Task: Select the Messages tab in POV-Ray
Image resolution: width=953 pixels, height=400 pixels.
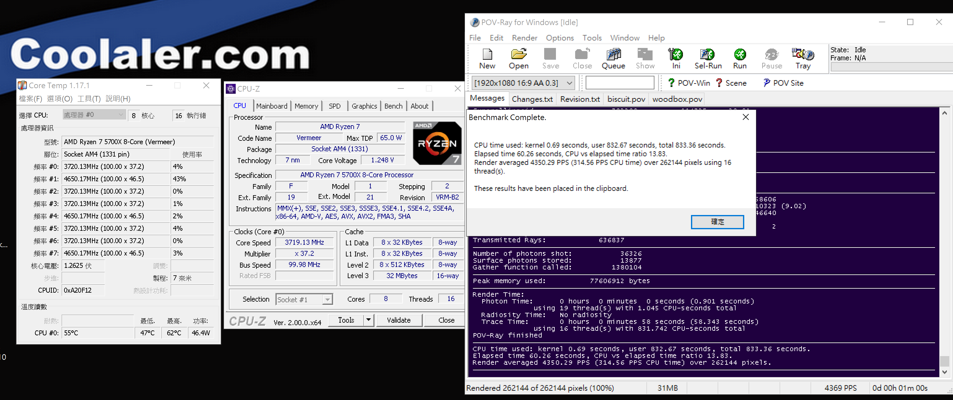Action: click(487, 98)
